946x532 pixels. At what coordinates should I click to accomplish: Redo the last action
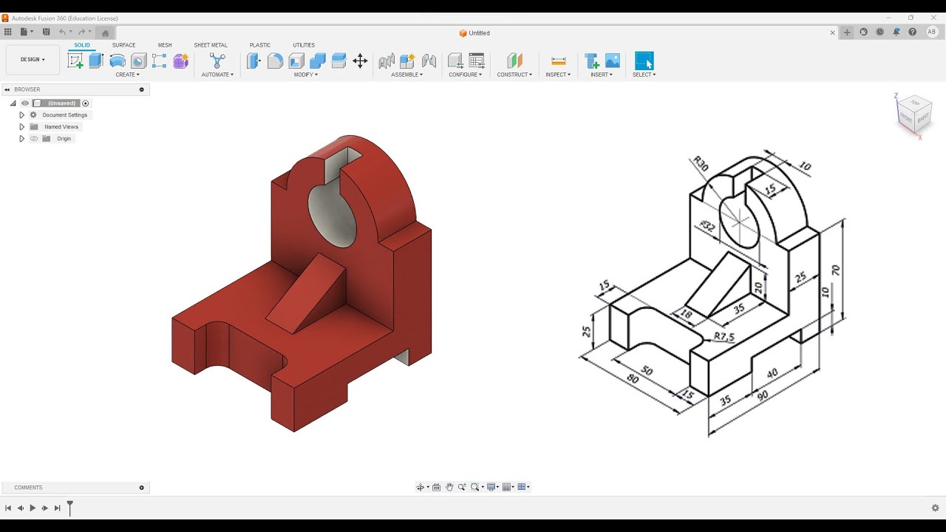point(84,32)
